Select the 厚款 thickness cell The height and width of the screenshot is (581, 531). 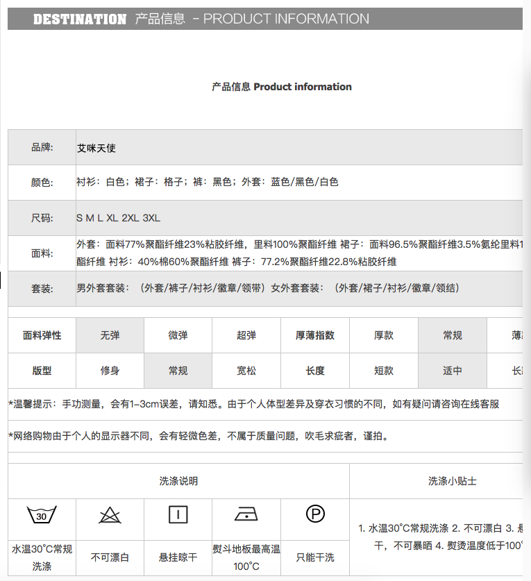(384, 335)
